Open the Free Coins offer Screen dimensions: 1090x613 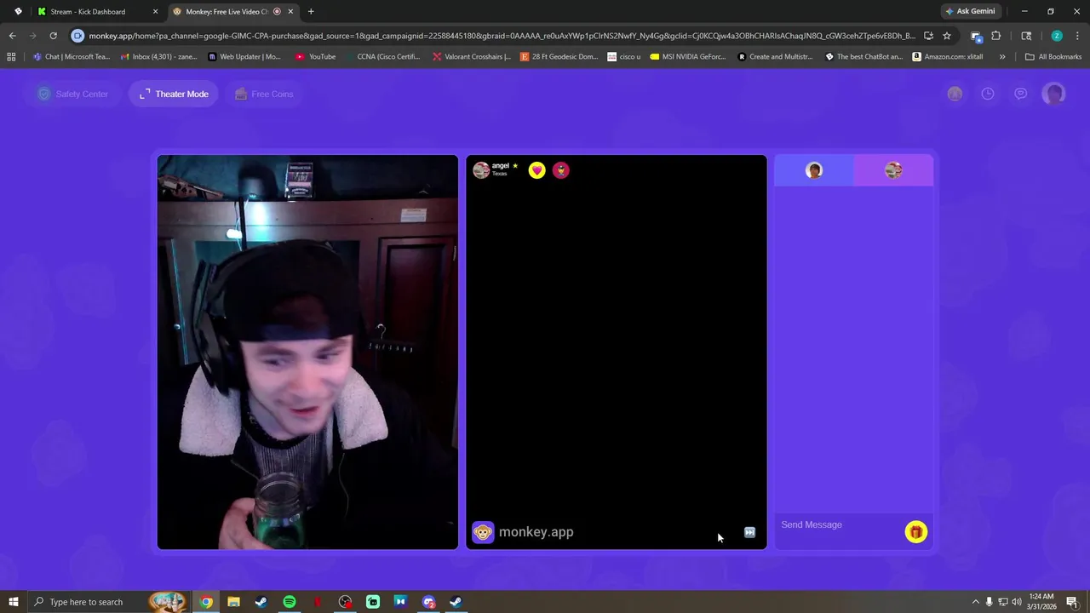click(264, 94)
